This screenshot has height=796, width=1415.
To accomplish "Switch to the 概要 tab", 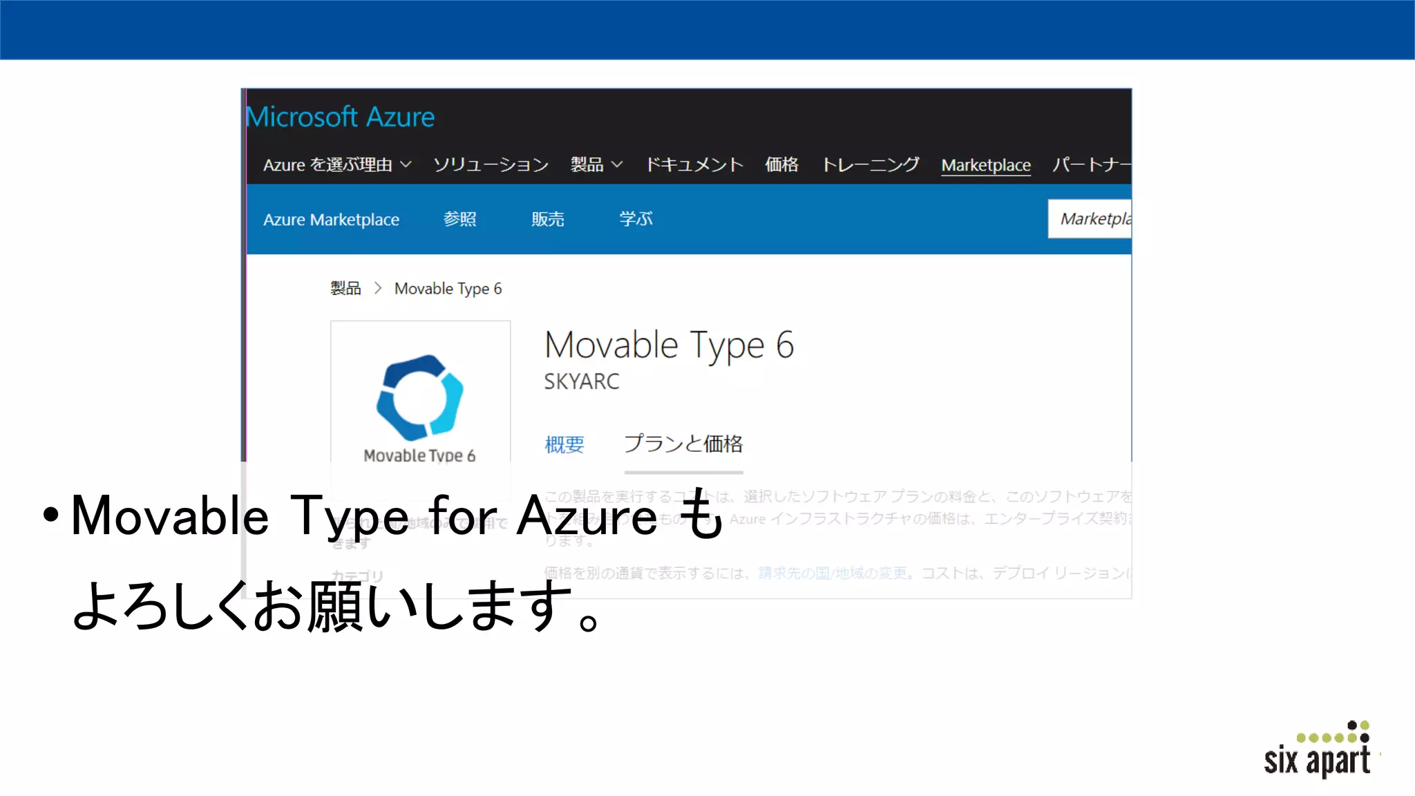I will pyautogui.click(x=564, y=444).
